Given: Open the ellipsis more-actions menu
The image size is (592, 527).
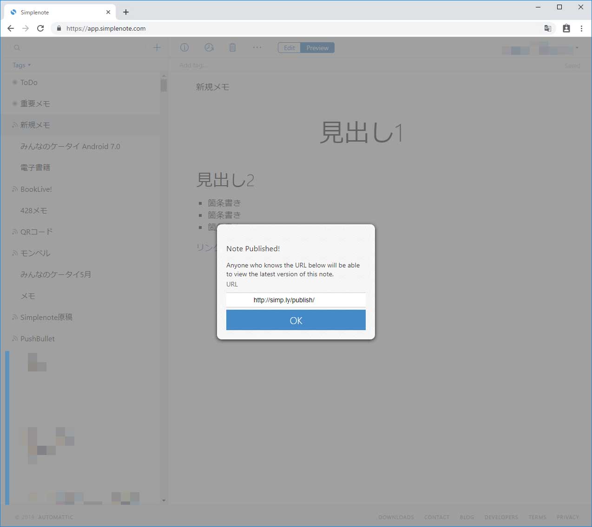Looking at the screenshot, I should [x=257, y=47].
